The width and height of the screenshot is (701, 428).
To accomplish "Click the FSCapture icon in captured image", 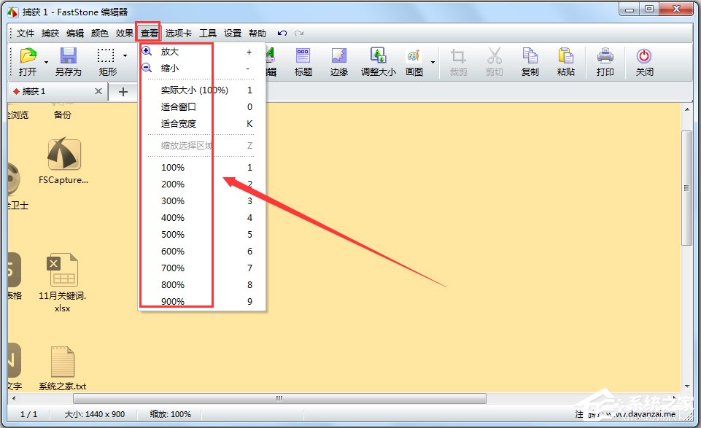I will 64,161.
